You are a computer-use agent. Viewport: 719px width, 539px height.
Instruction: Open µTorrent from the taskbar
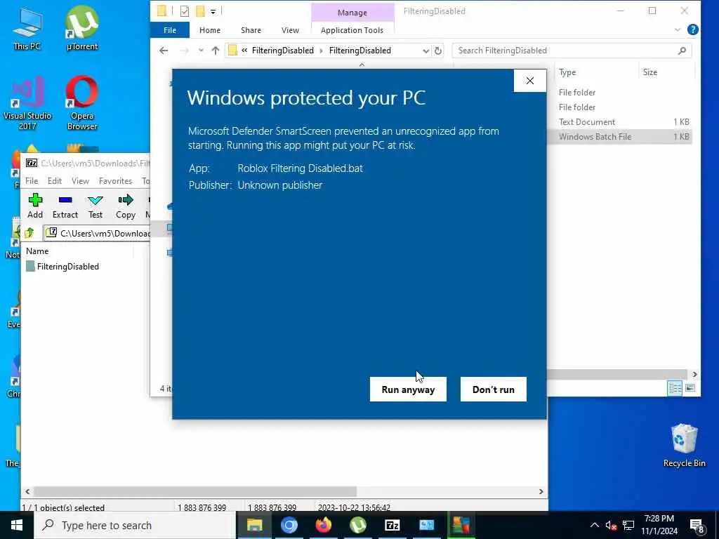357,525
